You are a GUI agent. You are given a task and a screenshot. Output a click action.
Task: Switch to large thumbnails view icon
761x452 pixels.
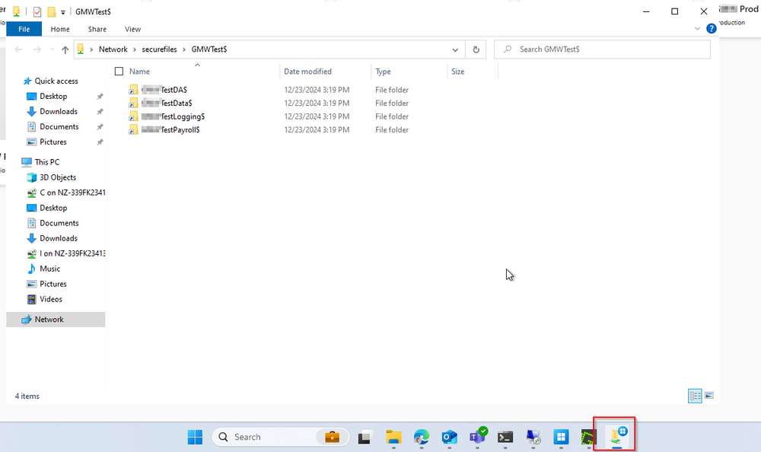point(709,396)
